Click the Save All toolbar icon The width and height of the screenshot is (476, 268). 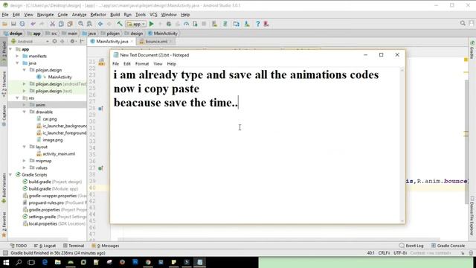13,24
